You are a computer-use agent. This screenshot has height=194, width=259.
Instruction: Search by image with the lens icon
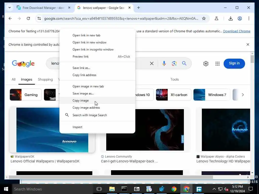coord(174,63)
